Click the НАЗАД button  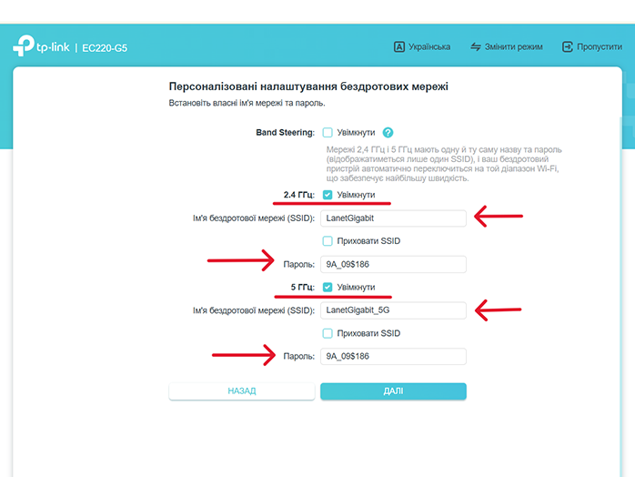click(x=242, y=391)
